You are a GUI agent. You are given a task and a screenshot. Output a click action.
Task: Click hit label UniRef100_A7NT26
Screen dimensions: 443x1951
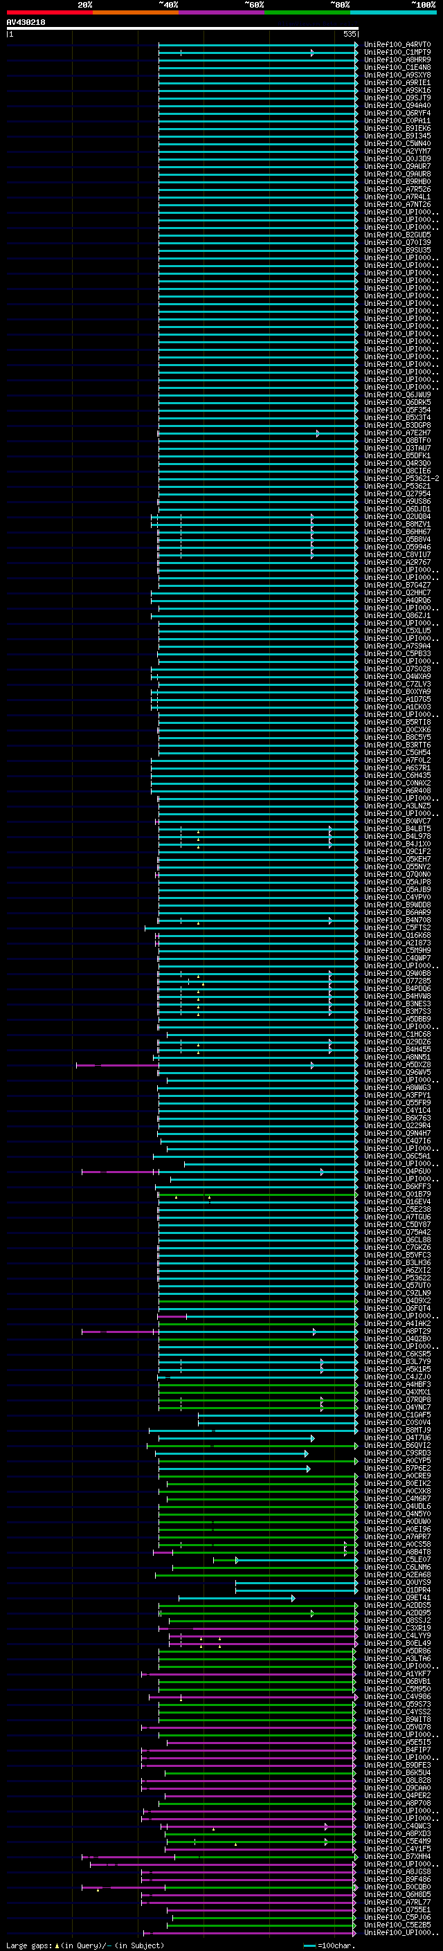pyautogui.click(x=397, y=204)
